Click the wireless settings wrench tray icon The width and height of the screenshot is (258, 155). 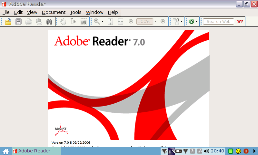click(x=164, y=151)
